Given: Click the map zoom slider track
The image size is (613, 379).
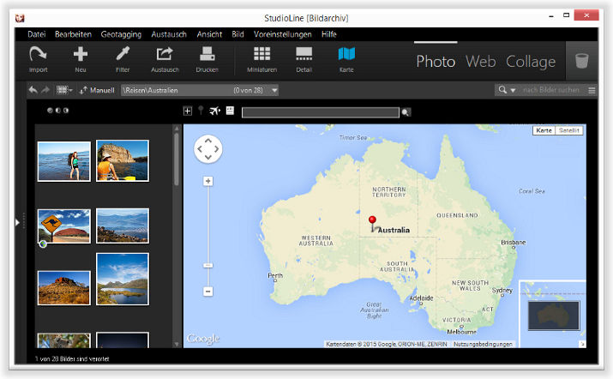Looking at the screenshot, I should [x=208, y=236].
